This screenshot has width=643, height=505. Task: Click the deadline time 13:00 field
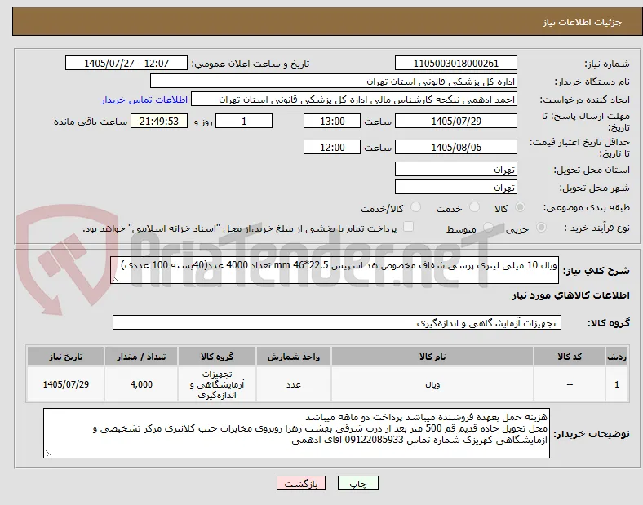[332, 121]
